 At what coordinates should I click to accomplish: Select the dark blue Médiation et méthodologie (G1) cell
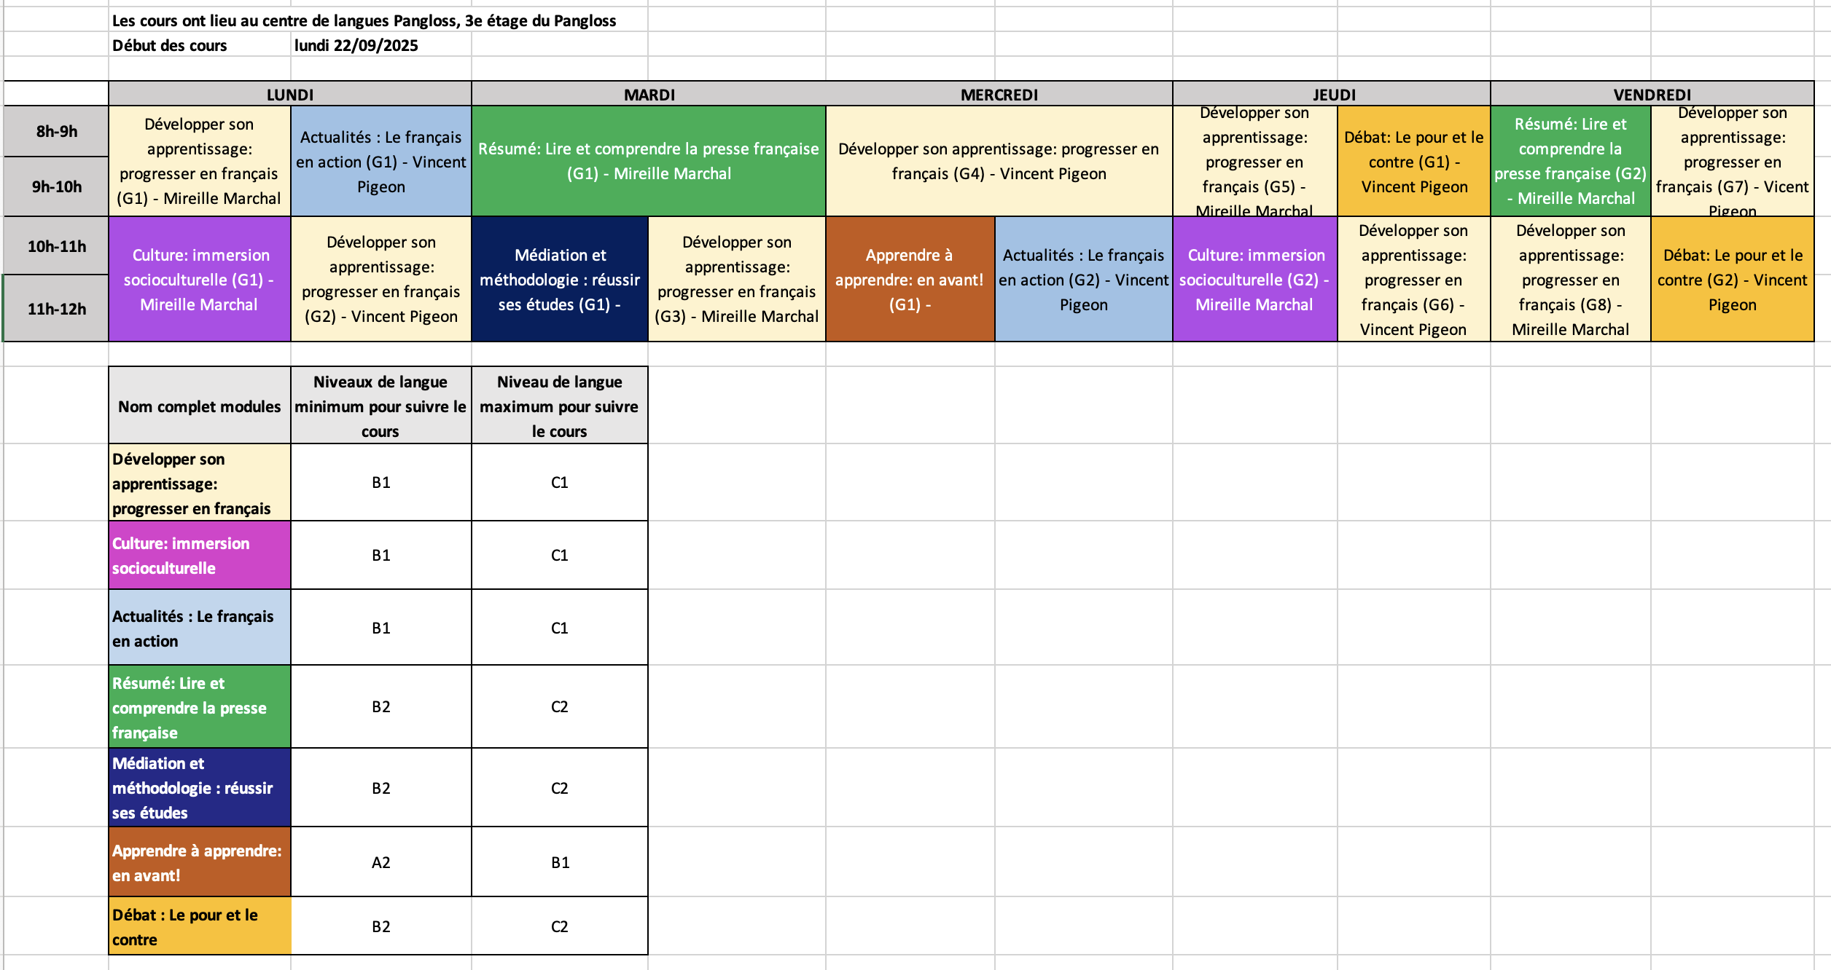click(560, 279)
